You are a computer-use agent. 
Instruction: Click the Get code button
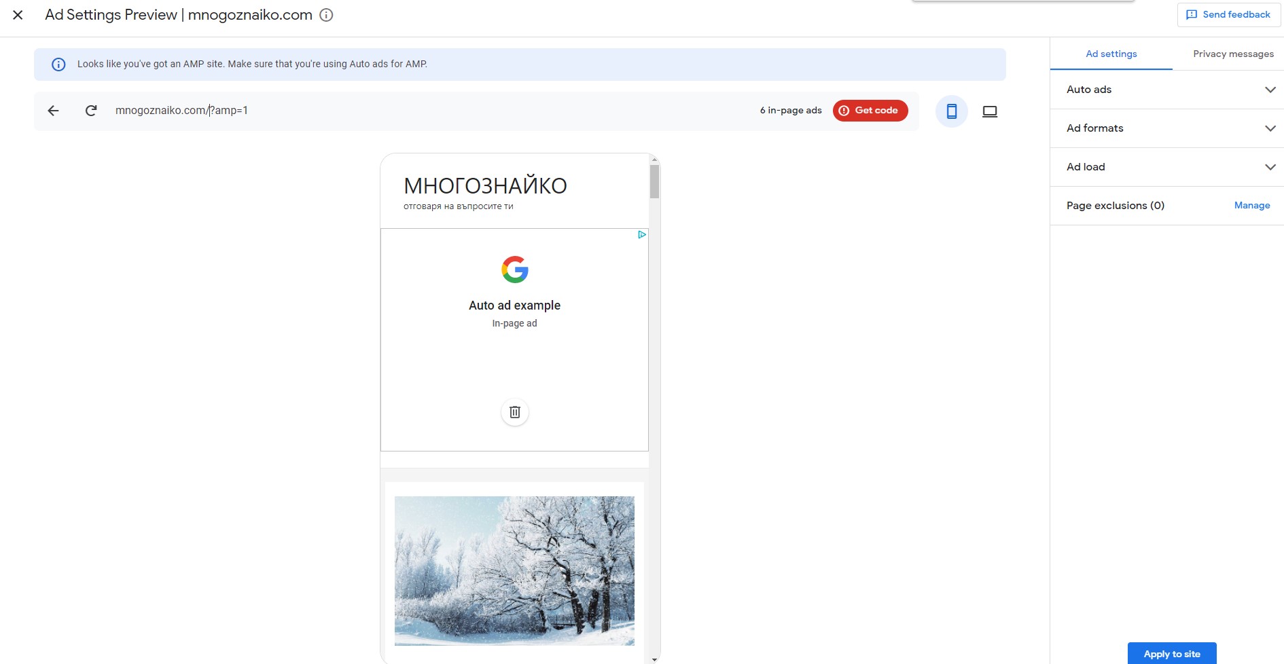pos(870,111)
